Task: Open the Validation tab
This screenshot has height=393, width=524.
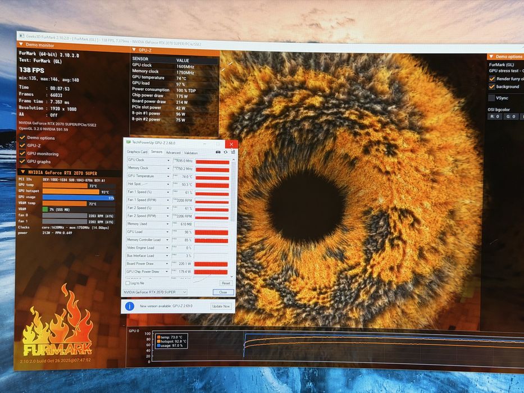Action: [x=191, y=153]
